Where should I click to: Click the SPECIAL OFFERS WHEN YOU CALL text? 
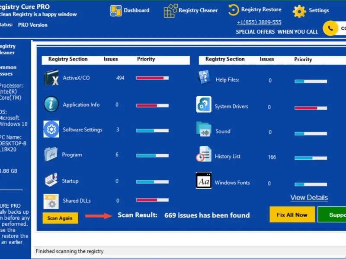(x=277, y=32)
